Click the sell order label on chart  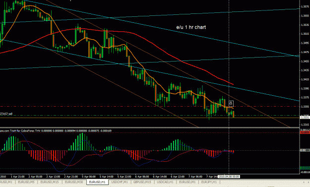click(6, 114)
